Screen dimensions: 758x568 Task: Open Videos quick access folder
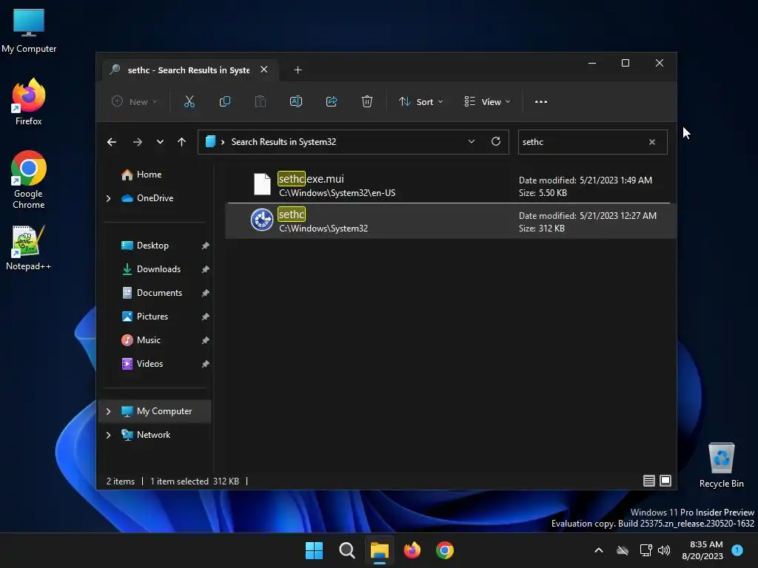pos(142,364)
